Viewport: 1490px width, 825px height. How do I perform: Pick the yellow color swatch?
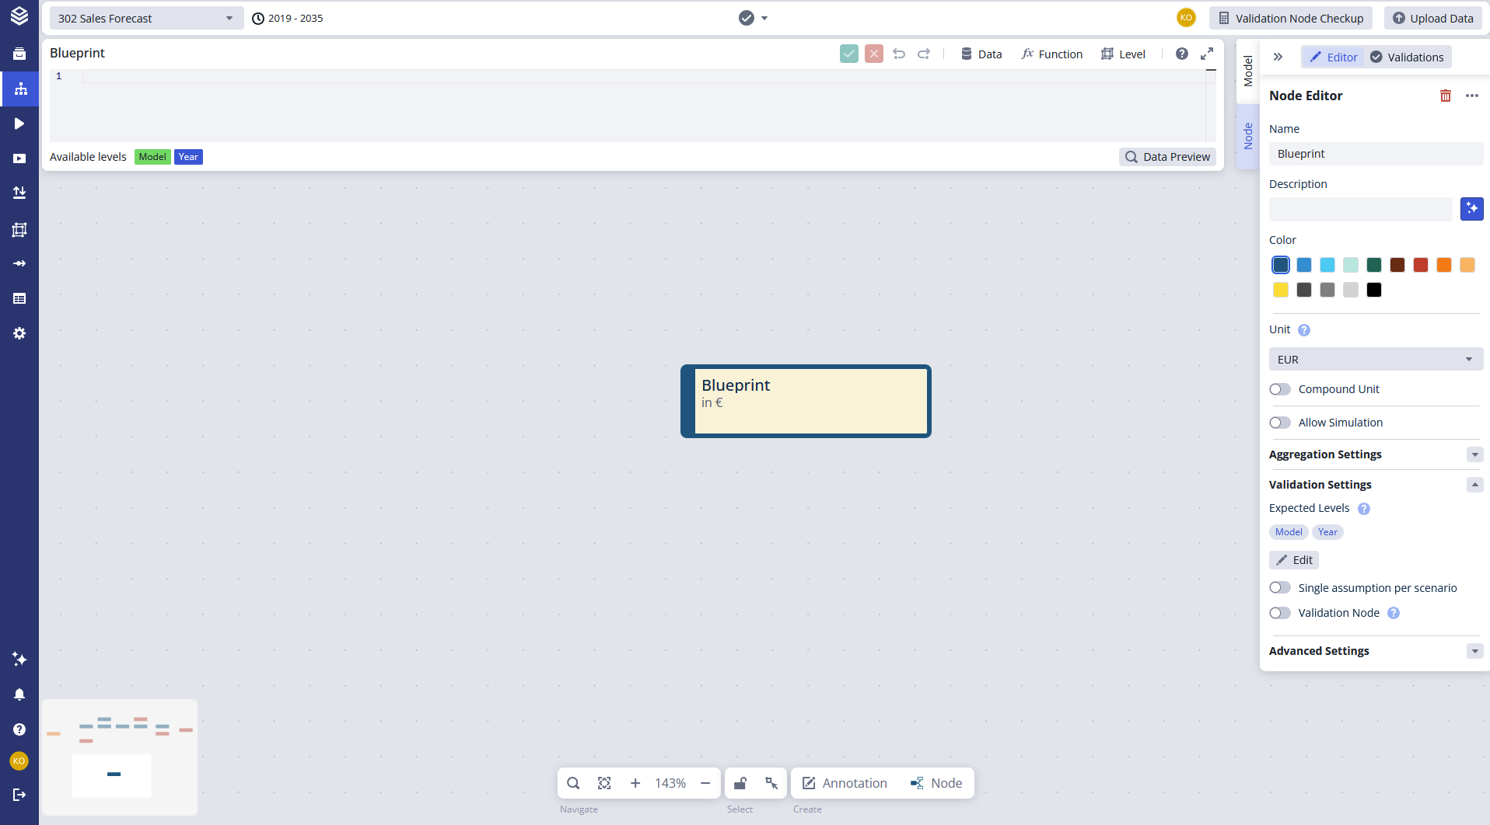pyautogui.click(x=1281, y=290)
